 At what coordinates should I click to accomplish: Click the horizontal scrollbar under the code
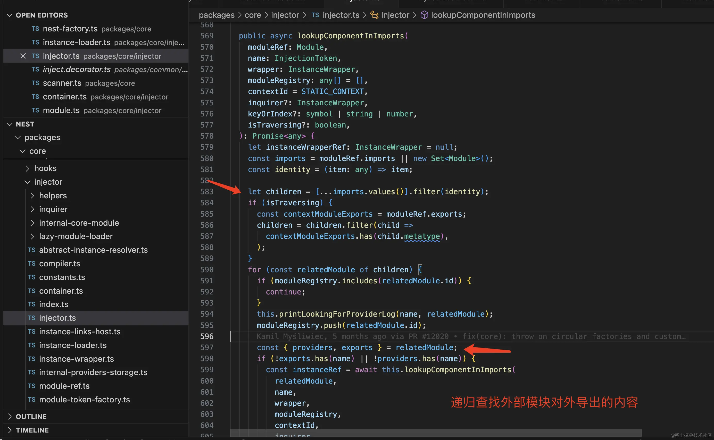click(436, 433)
